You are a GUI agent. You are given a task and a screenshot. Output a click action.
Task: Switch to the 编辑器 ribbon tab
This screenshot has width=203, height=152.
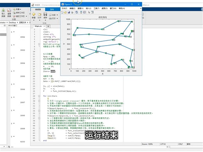coord(38,9)
